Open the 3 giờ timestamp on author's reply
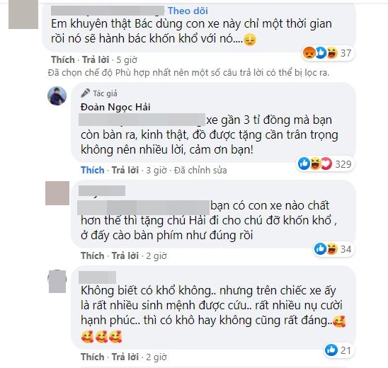This screenshot has height=368, width=388. (156, 170)
